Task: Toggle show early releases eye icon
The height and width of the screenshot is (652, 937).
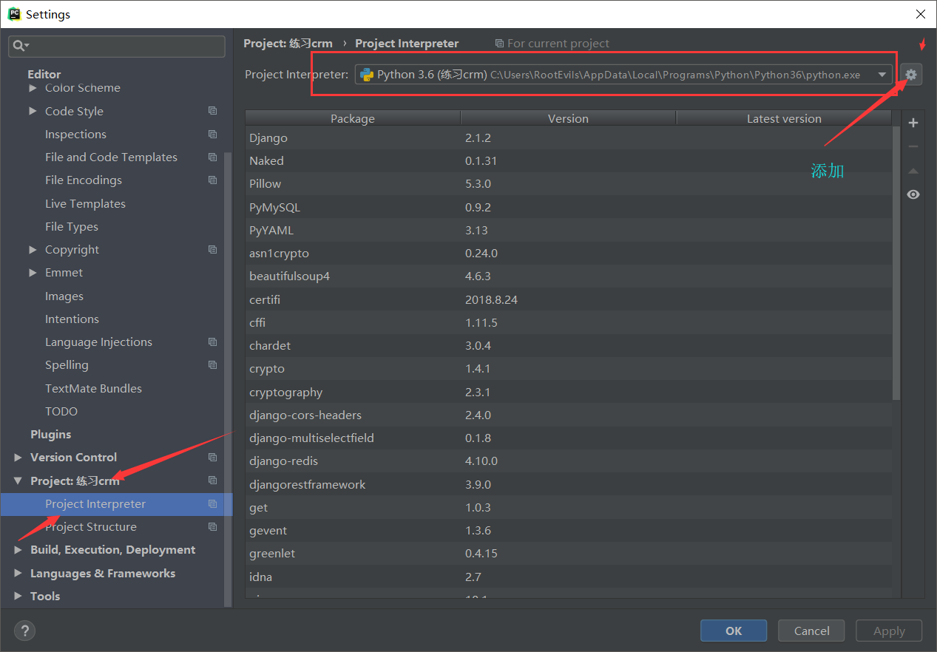Action: 913,194
